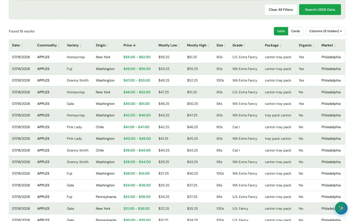Select price $46.00 - $52.00
This screenshot has height=221, width=354.
[x=137, y=92]
